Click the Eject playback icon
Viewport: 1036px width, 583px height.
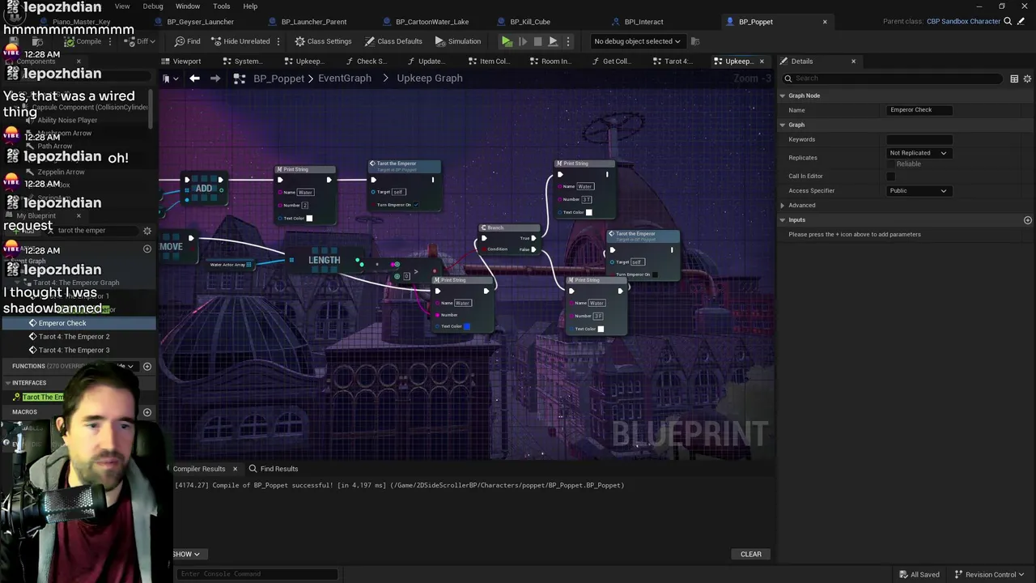553,41
